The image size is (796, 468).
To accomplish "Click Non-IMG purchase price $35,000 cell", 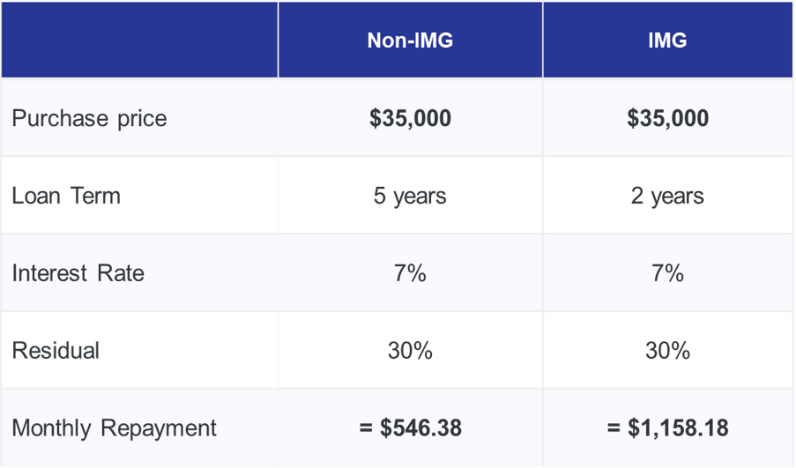I will point(410,118).
